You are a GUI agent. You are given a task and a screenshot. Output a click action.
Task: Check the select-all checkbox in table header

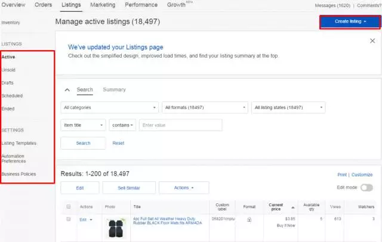(x=69, y=206)
